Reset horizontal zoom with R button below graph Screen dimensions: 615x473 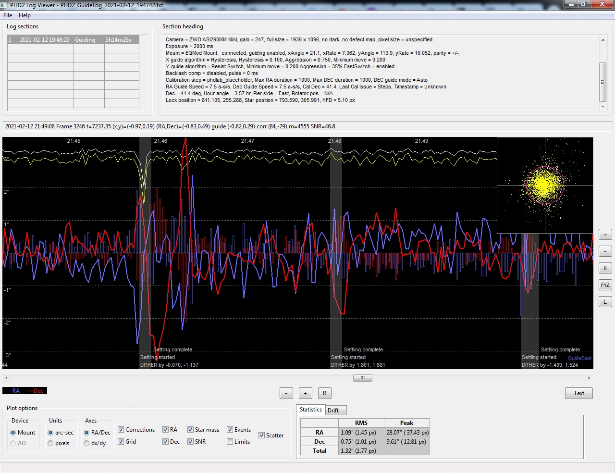click(324, 393)
